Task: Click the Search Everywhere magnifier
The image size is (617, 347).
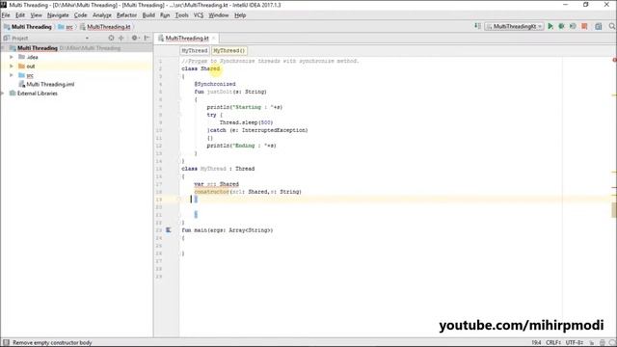Action: click(612, 26)
